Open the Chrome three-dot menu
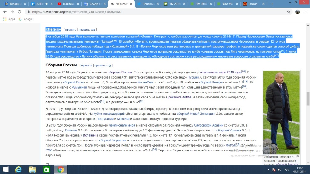 pos(305,12)
